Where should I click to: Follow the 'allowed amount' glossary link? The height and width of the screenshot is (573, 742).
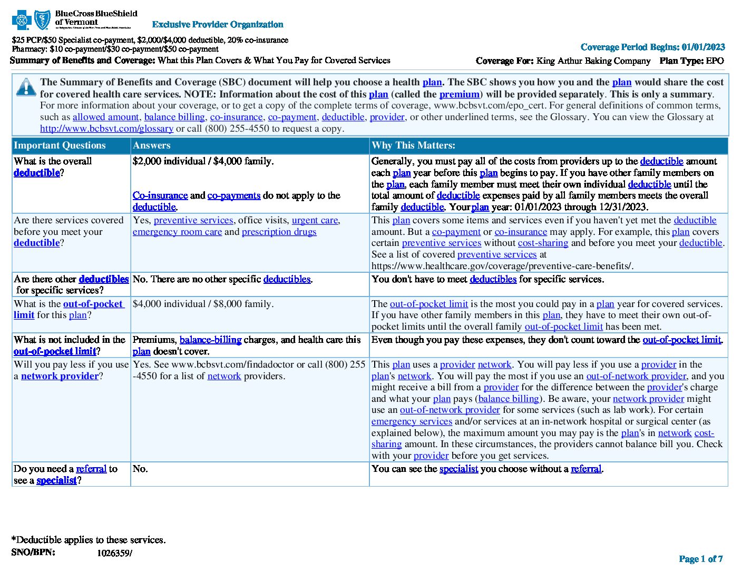click(105, 117)
